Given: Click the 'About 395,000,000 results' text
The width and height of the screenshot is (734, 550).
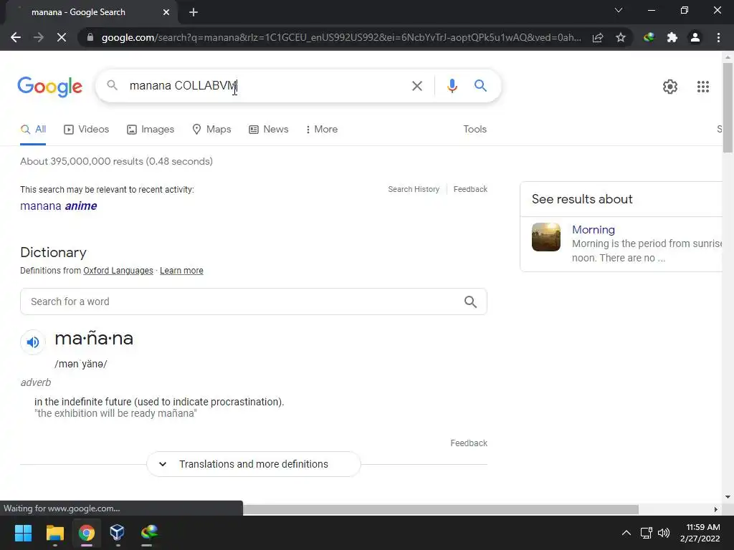Looking at the screenshot, I should [x=117, y=161].
